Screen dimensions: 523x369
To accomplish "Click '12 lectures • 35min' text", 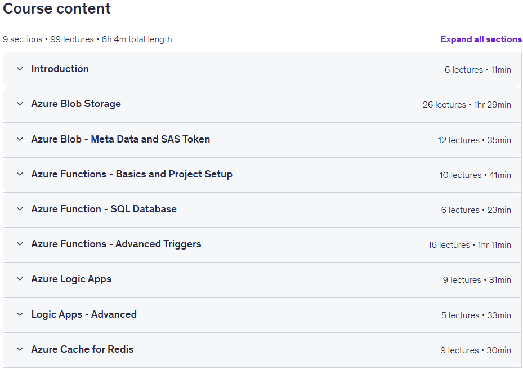I will coord(474,140).
